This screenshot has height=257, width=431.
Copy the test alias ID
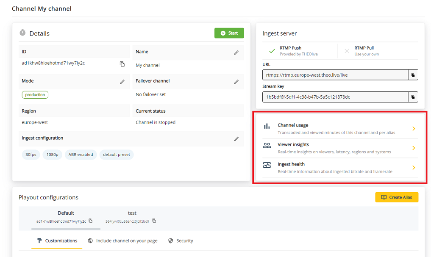click(x=154, y=221)
